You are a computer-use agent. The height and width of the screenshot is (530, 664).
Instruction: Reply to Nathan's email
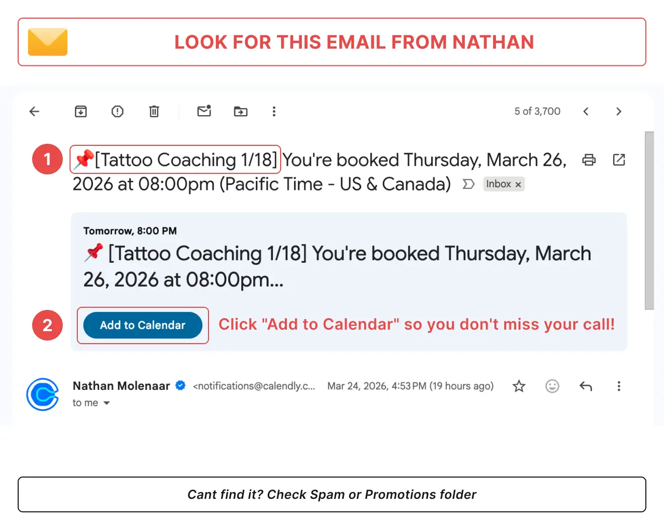[586, 386]
